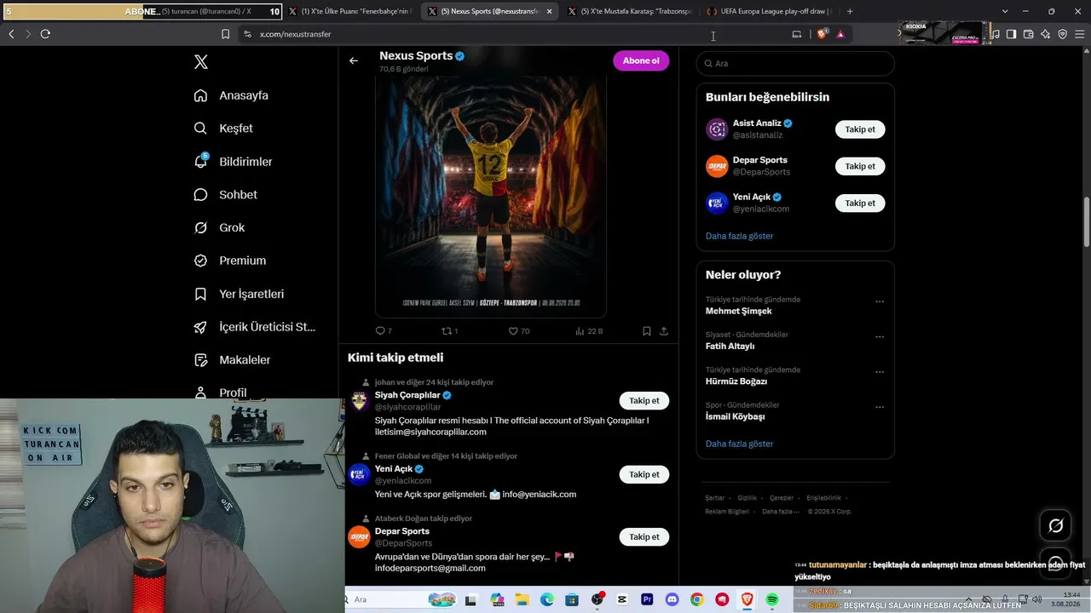The height and width of the screenshot is (613, 1091).
Task: Open Google Chrome from the taskbar
Action: (697, 599)
